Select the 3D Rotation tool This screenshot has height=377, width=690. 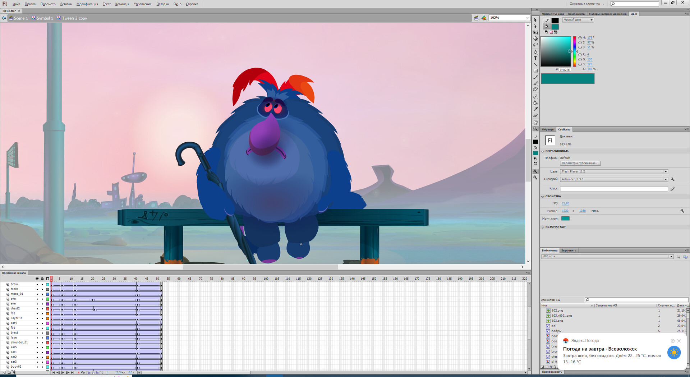pyautogui.click(x=535, y=38)
